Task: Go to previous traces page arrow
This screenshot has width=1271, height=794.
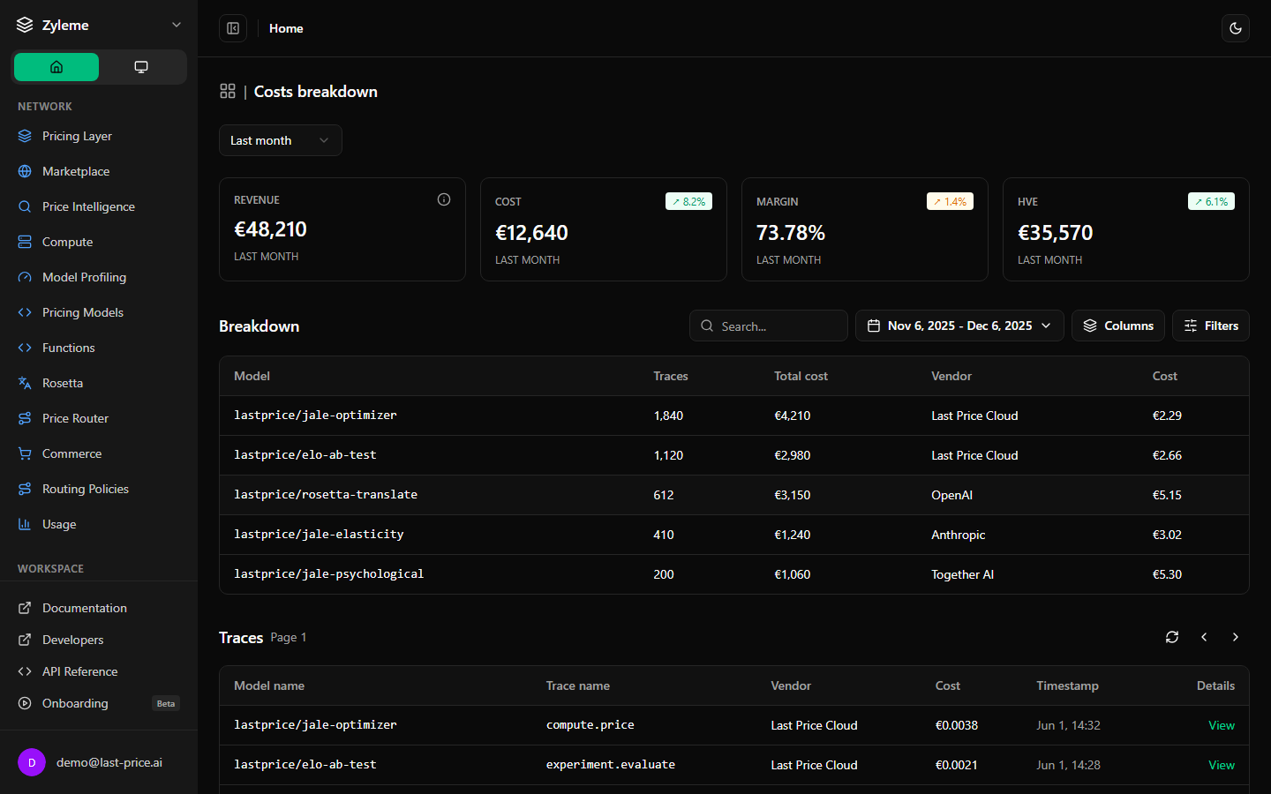Action: click(1204, 637)
